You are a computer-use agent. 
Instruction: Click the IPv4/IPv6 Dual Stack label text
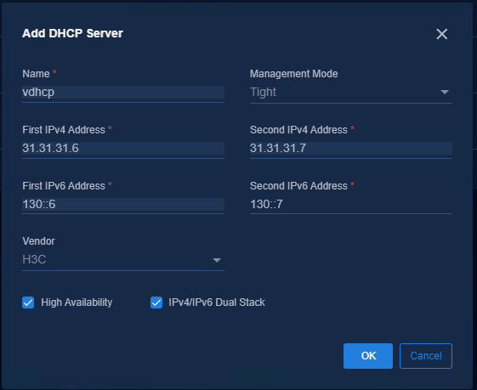click(217, 302)
